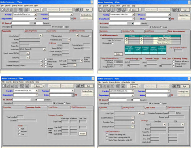Open the hierarchy chart icon in top-left window
191x148 pixels.
(26, 10)
